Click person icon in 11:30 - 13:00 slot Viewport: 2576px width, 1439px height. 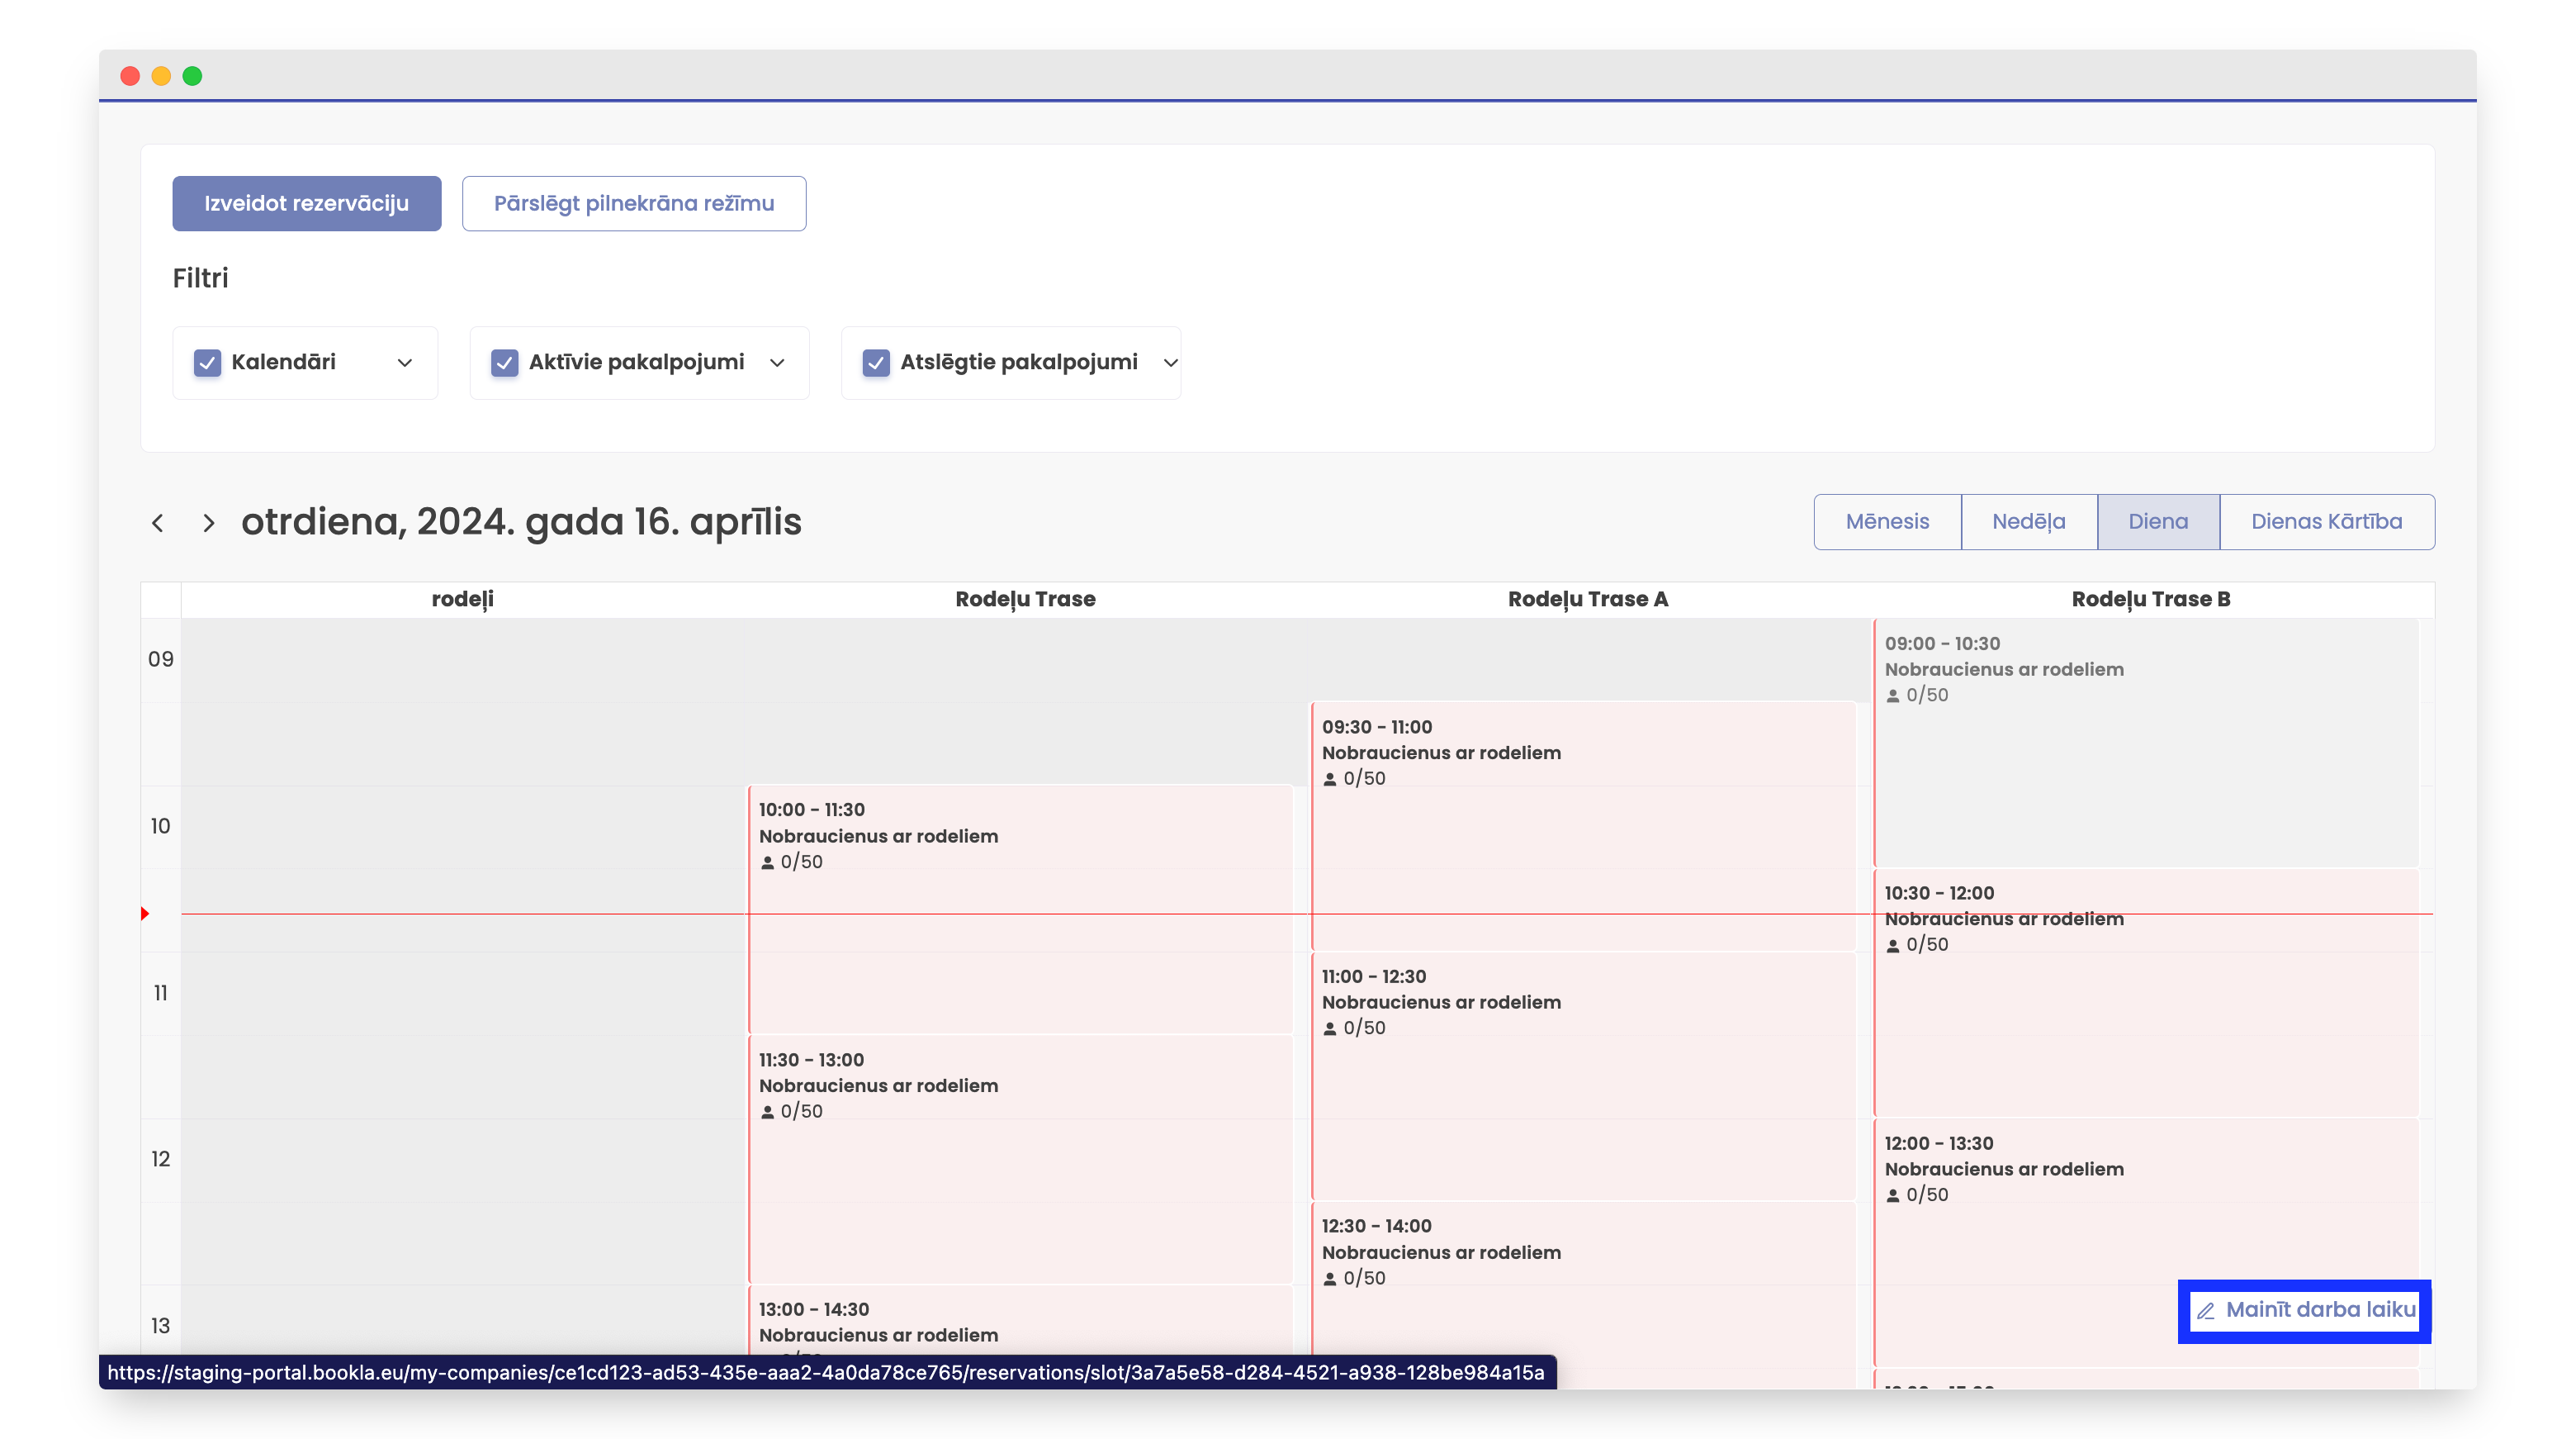767,1112
